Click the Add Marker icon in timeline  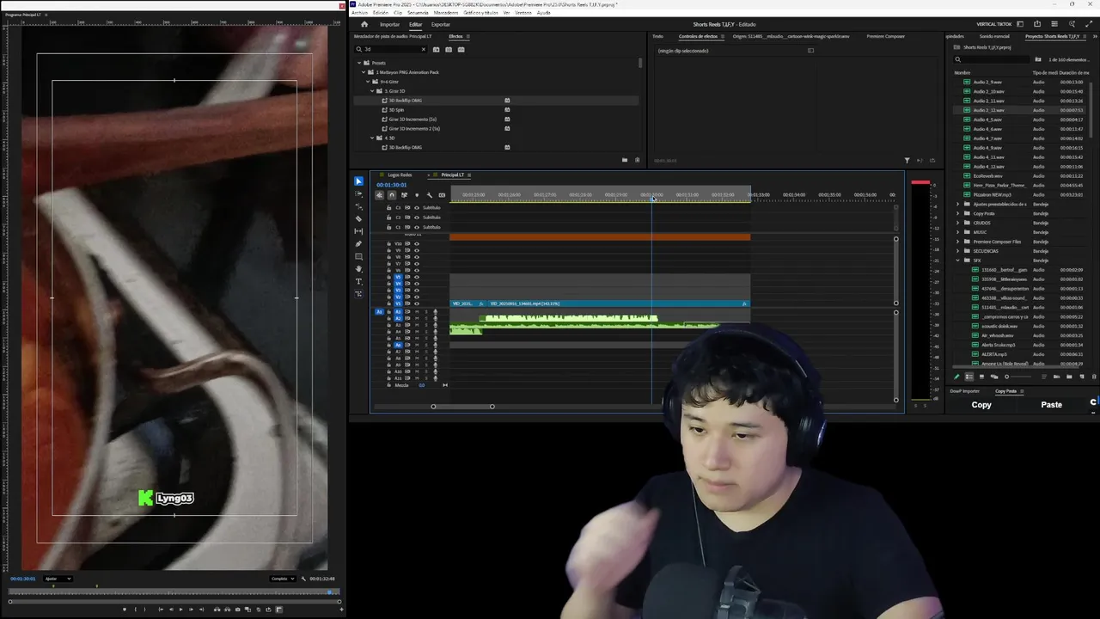(417, 195)
